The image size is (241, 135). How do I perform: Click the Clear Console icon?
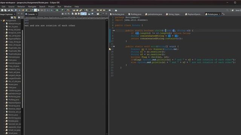click(x=73, y=14)
